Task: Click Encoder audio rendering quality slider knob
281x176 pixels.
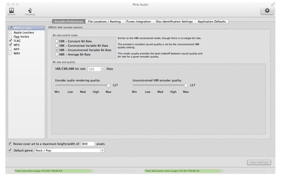Action: (108, 86)
